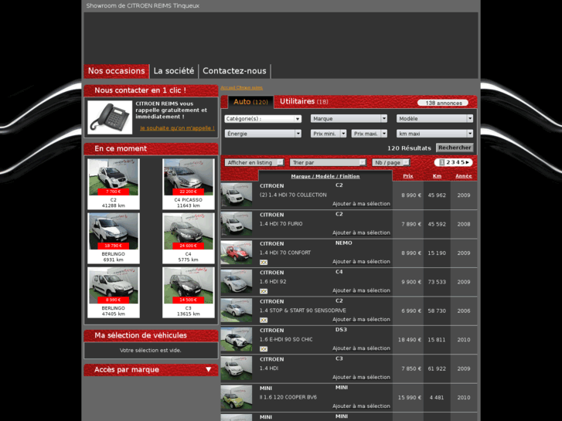Add C2 STOP & START 90 SENSODRIVE to selection
The height and width of the screenshot is (421, 562).
361,320
